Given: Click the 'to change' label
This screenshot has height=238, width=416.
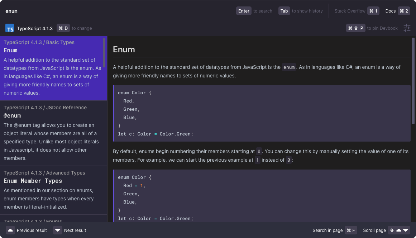Looking at the screenshot, I should (82, 28).
